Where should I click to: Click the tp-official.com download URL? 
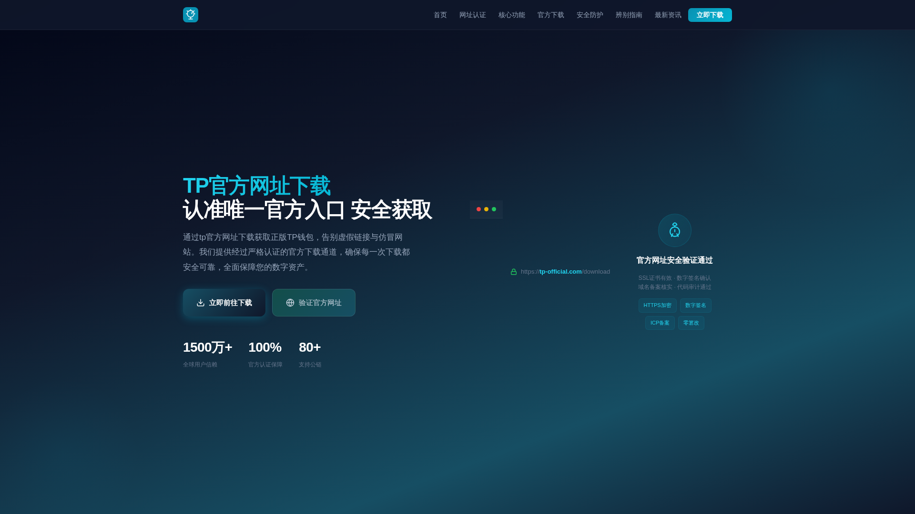[565, 272]
